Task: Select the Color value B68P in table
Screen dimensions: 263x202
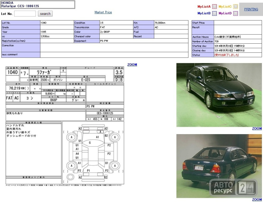Action: tap(105, 32)
